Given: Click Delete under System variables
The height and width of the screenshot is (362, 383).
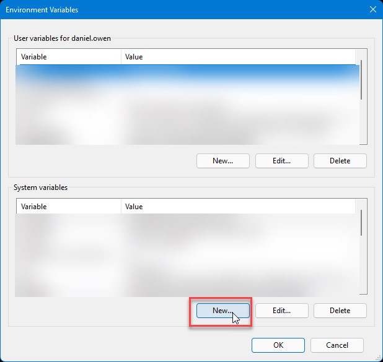Looking at the screenshot, I should [x=340, y=311].
